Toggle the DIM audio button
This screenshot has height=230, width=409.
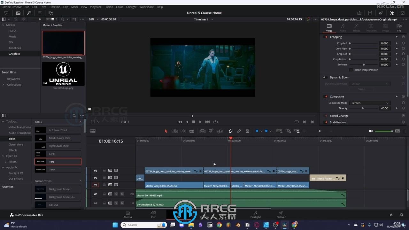tap(397, 131)
